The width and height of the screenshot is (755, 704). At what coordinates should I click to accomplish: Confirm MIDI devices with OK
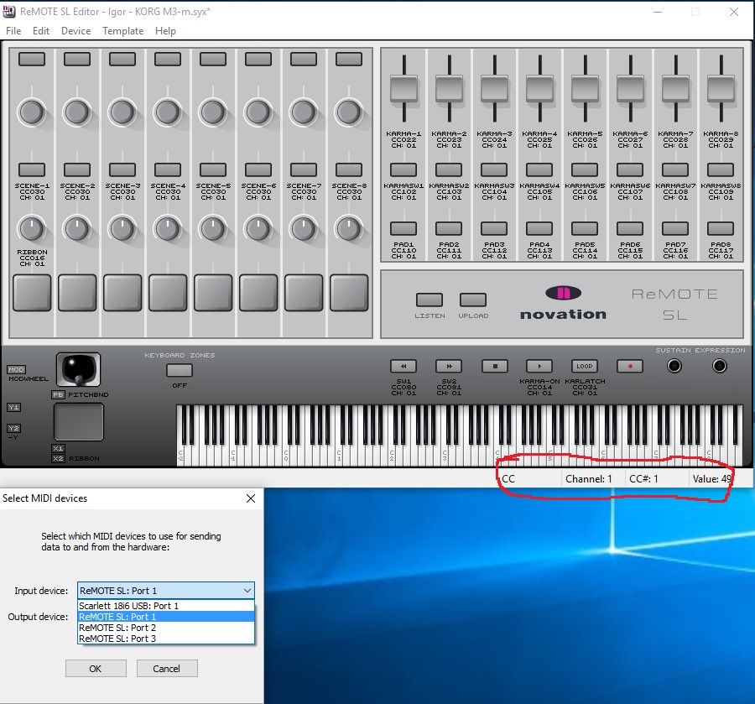pos(96,669)
